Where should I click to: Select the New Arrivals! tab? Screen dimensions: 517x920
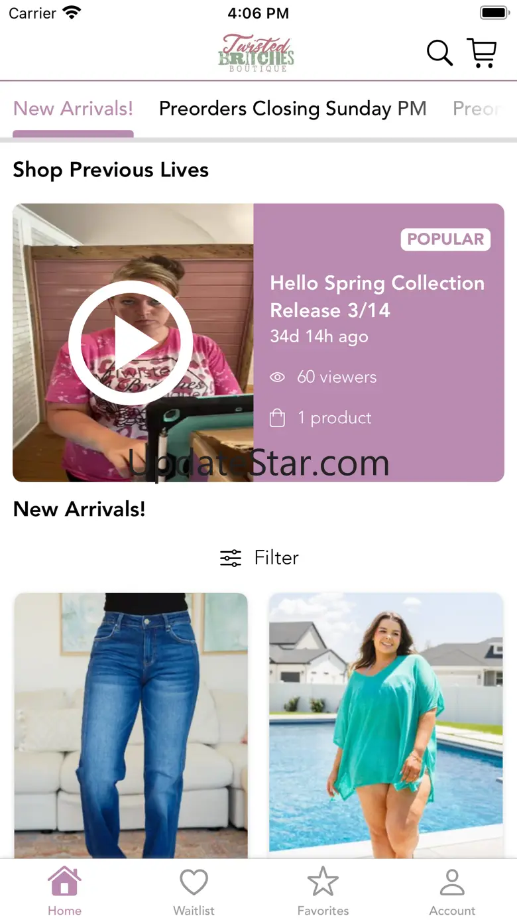[x=73, y=108]
